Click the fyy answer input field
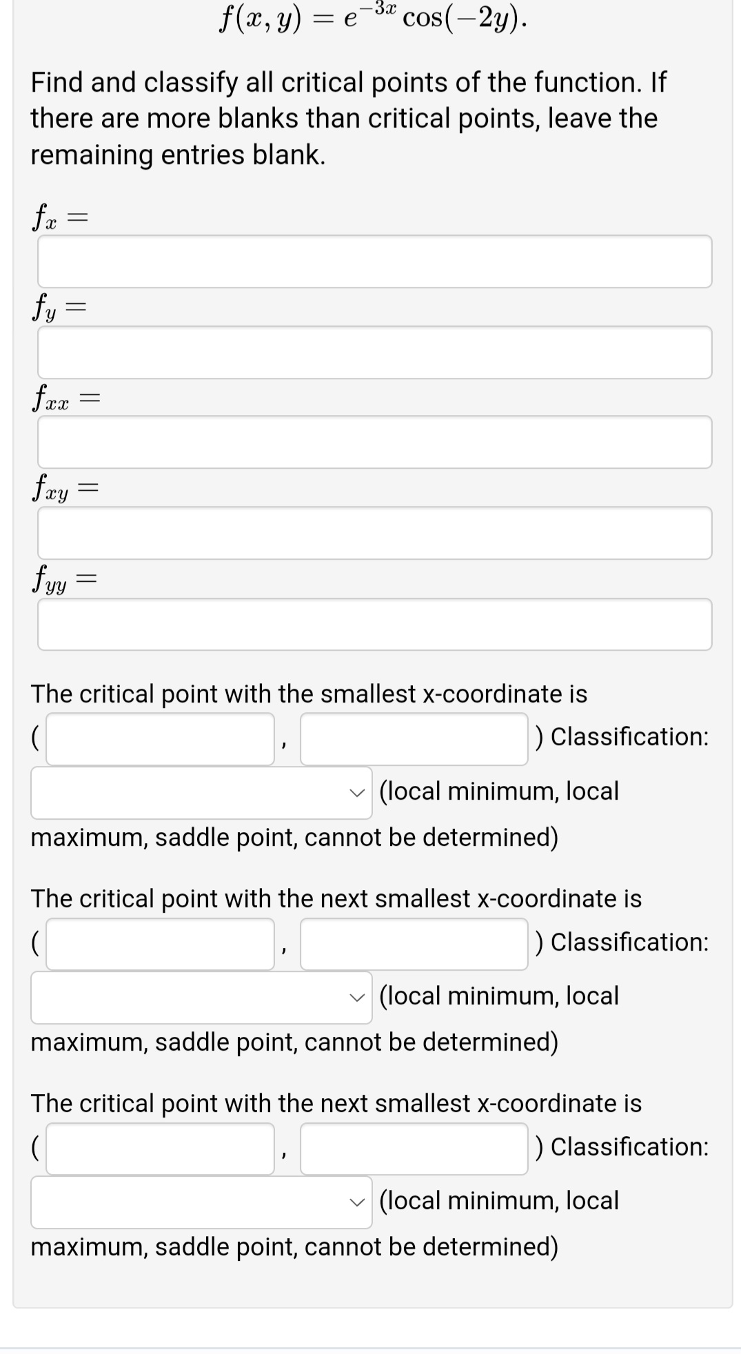The height and width of the screenshot is (1354, 741). pyautogui.click(x=374, y=625)
